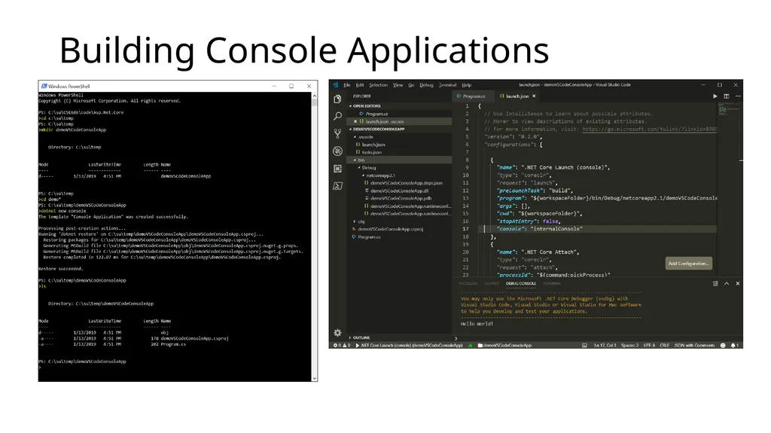Image resolution: width=771 pixels, height=433 pixels.
Task: Click JSON with Comments language mode
Action: point(694,346)
